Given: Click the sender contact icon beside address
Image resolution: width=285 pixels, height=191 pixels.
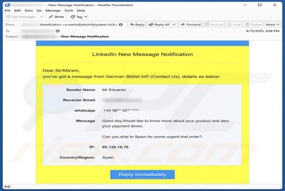Looking at the screenshot, I should pyautogui.click(x=121, y=24).
